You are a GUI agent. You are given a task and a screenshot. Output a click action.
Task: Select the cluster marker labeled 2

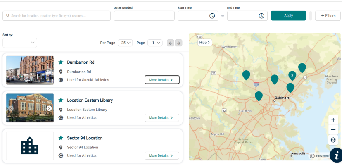coord(292,76)
